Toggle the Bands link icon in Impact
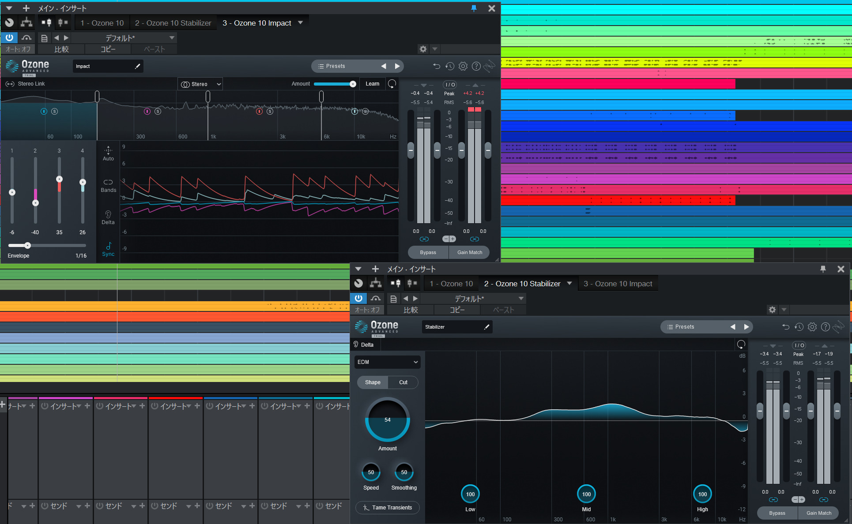The height and width of the screenshot is (524, 852). click(x=108, y=185)
